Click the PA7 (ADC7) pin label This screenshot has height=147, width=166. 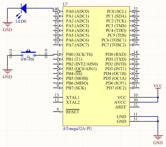(x=78, y=45)
